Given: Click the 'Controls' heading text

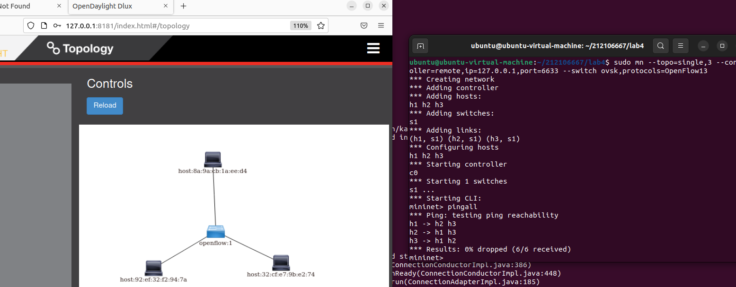Looking at the screenshot, I should 110,84.
